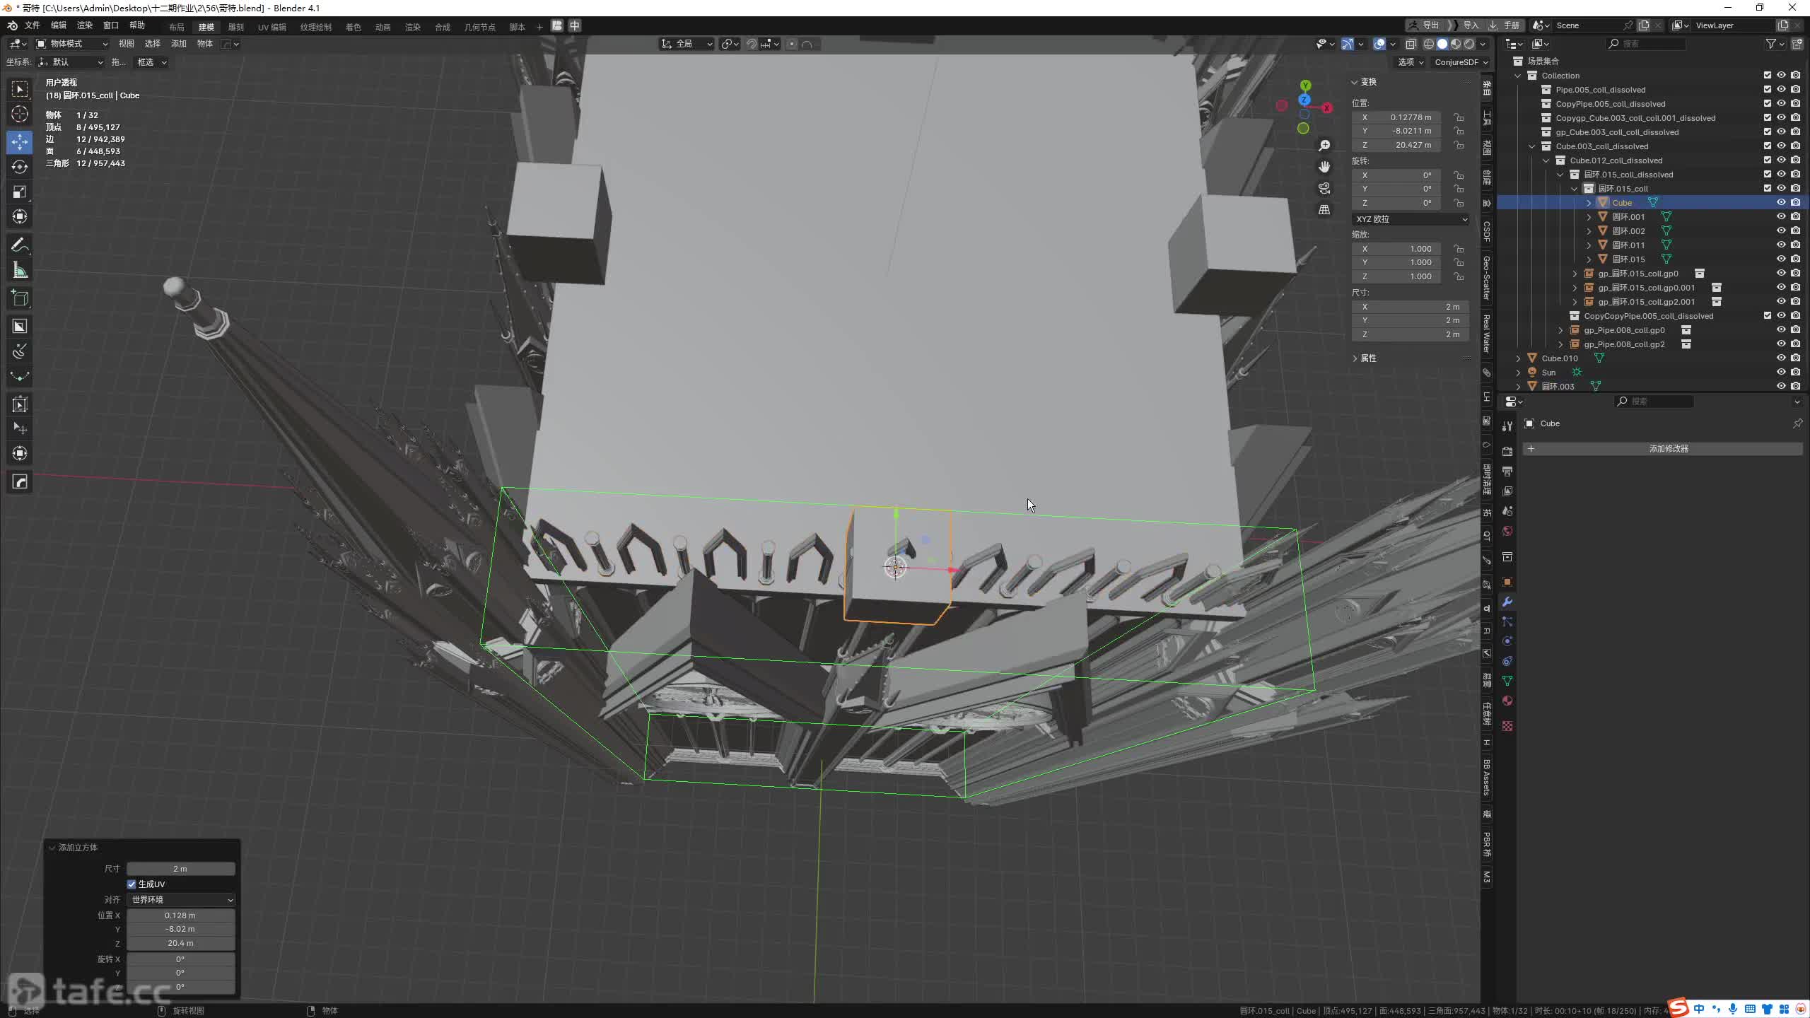Click the Add Cube tool icon

click(x=20, y=298)
